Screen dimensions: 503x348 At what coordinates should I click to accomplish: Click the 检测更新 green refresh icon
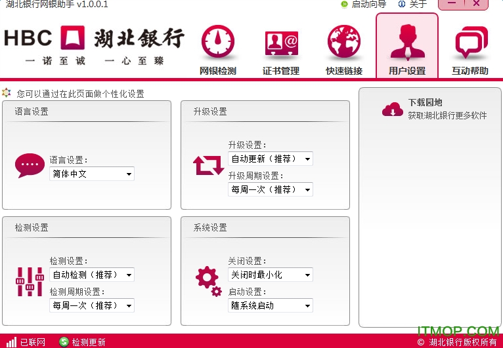64,341
